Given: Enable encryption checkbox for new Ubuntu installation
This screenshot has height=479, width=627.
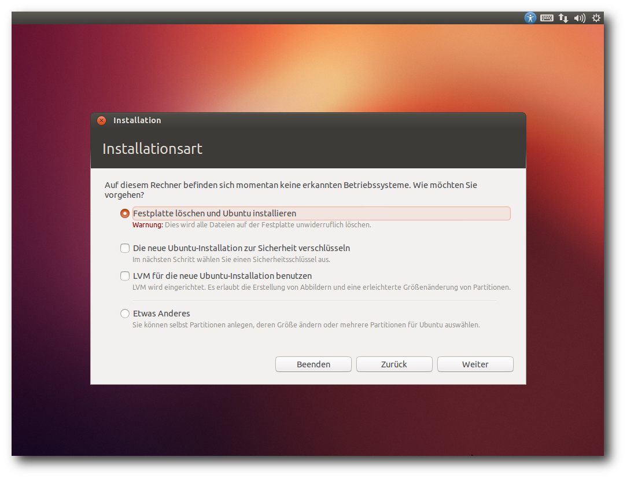Looking at the screenshot, I should point(125,248).
